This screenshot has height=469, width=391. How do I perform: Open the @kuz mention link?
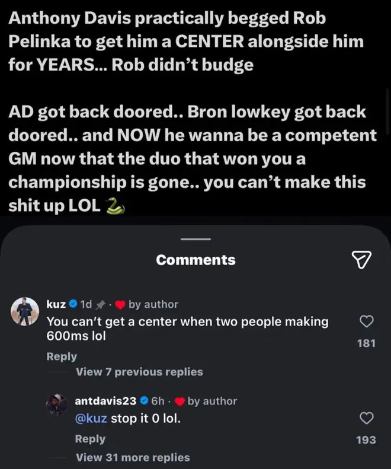point(91,418)
